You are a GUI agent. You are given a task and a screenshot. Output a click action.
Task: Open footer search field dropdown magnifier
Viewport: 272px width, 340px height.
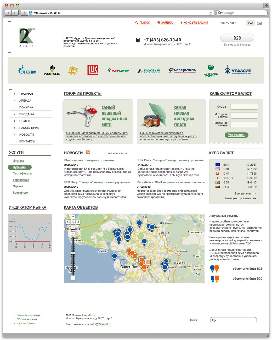coord(214,320)
